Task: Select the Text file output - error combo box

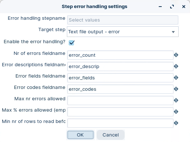Action: (123, 32)
